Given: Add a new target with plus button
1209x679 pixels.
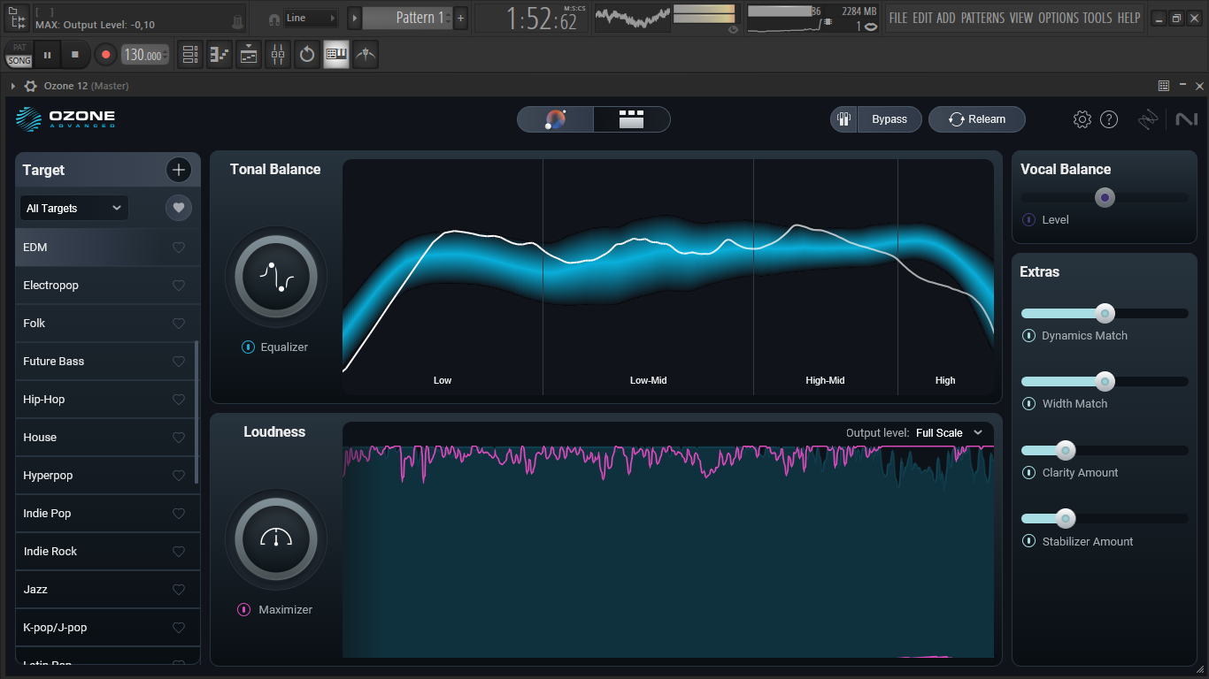Looking at the screenshot, I should click(178, 170).
